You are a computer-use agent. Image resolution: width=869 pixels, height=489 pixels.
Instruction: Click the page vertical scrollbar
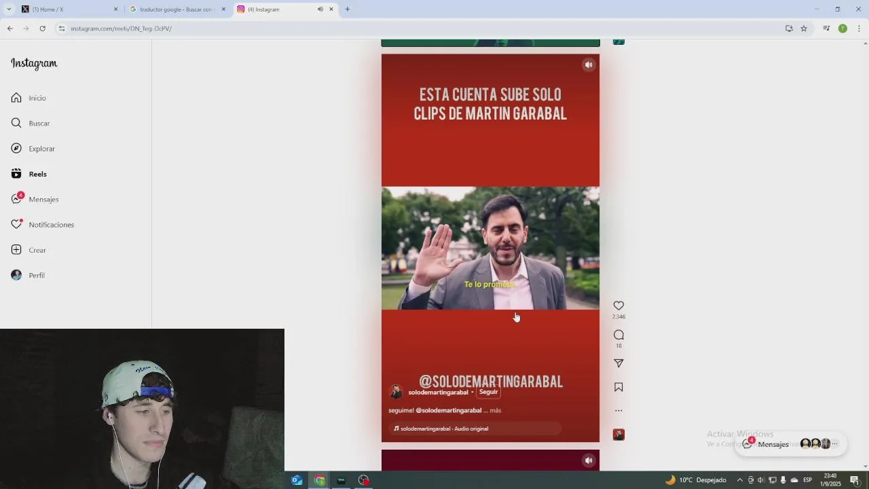pyautogui.click(x=865, y=255)
